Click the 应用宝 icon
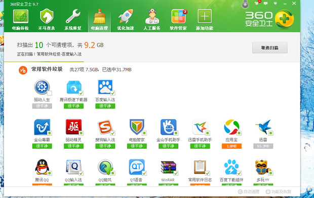314x198 pixels. click(x=231, y=127)
